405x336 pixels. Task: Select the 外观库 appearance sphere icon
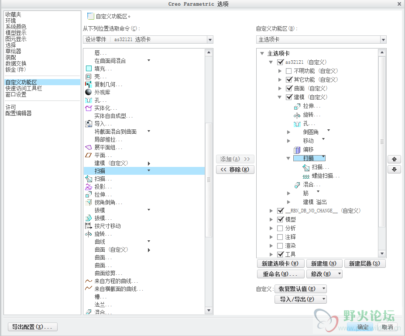pos(89,92)
